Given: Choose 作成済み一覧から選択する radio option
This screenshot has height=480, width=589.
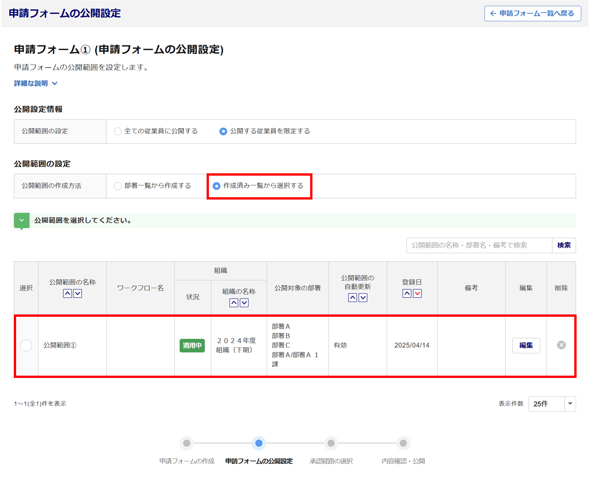Looking at the screenshot, I should 217,186.
